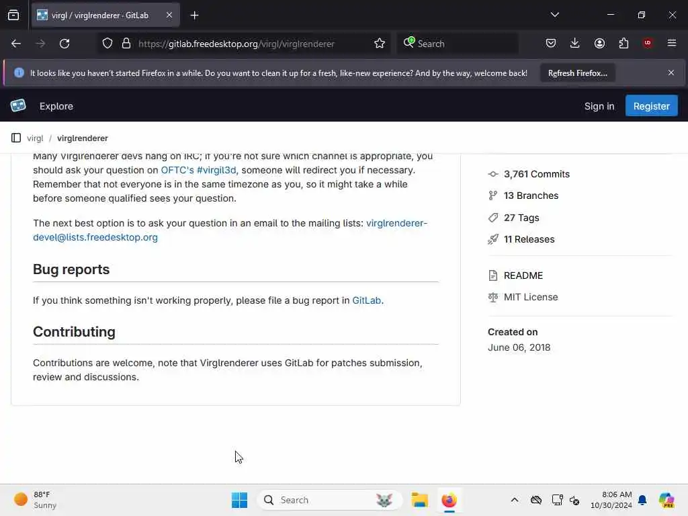
Task: Expand the list all tabs chevron
Action: pos(554,15)
